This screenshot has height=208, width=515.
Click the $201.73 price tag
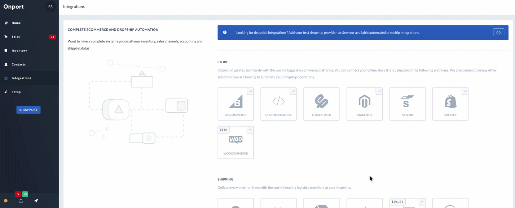[x=397, y=202]
